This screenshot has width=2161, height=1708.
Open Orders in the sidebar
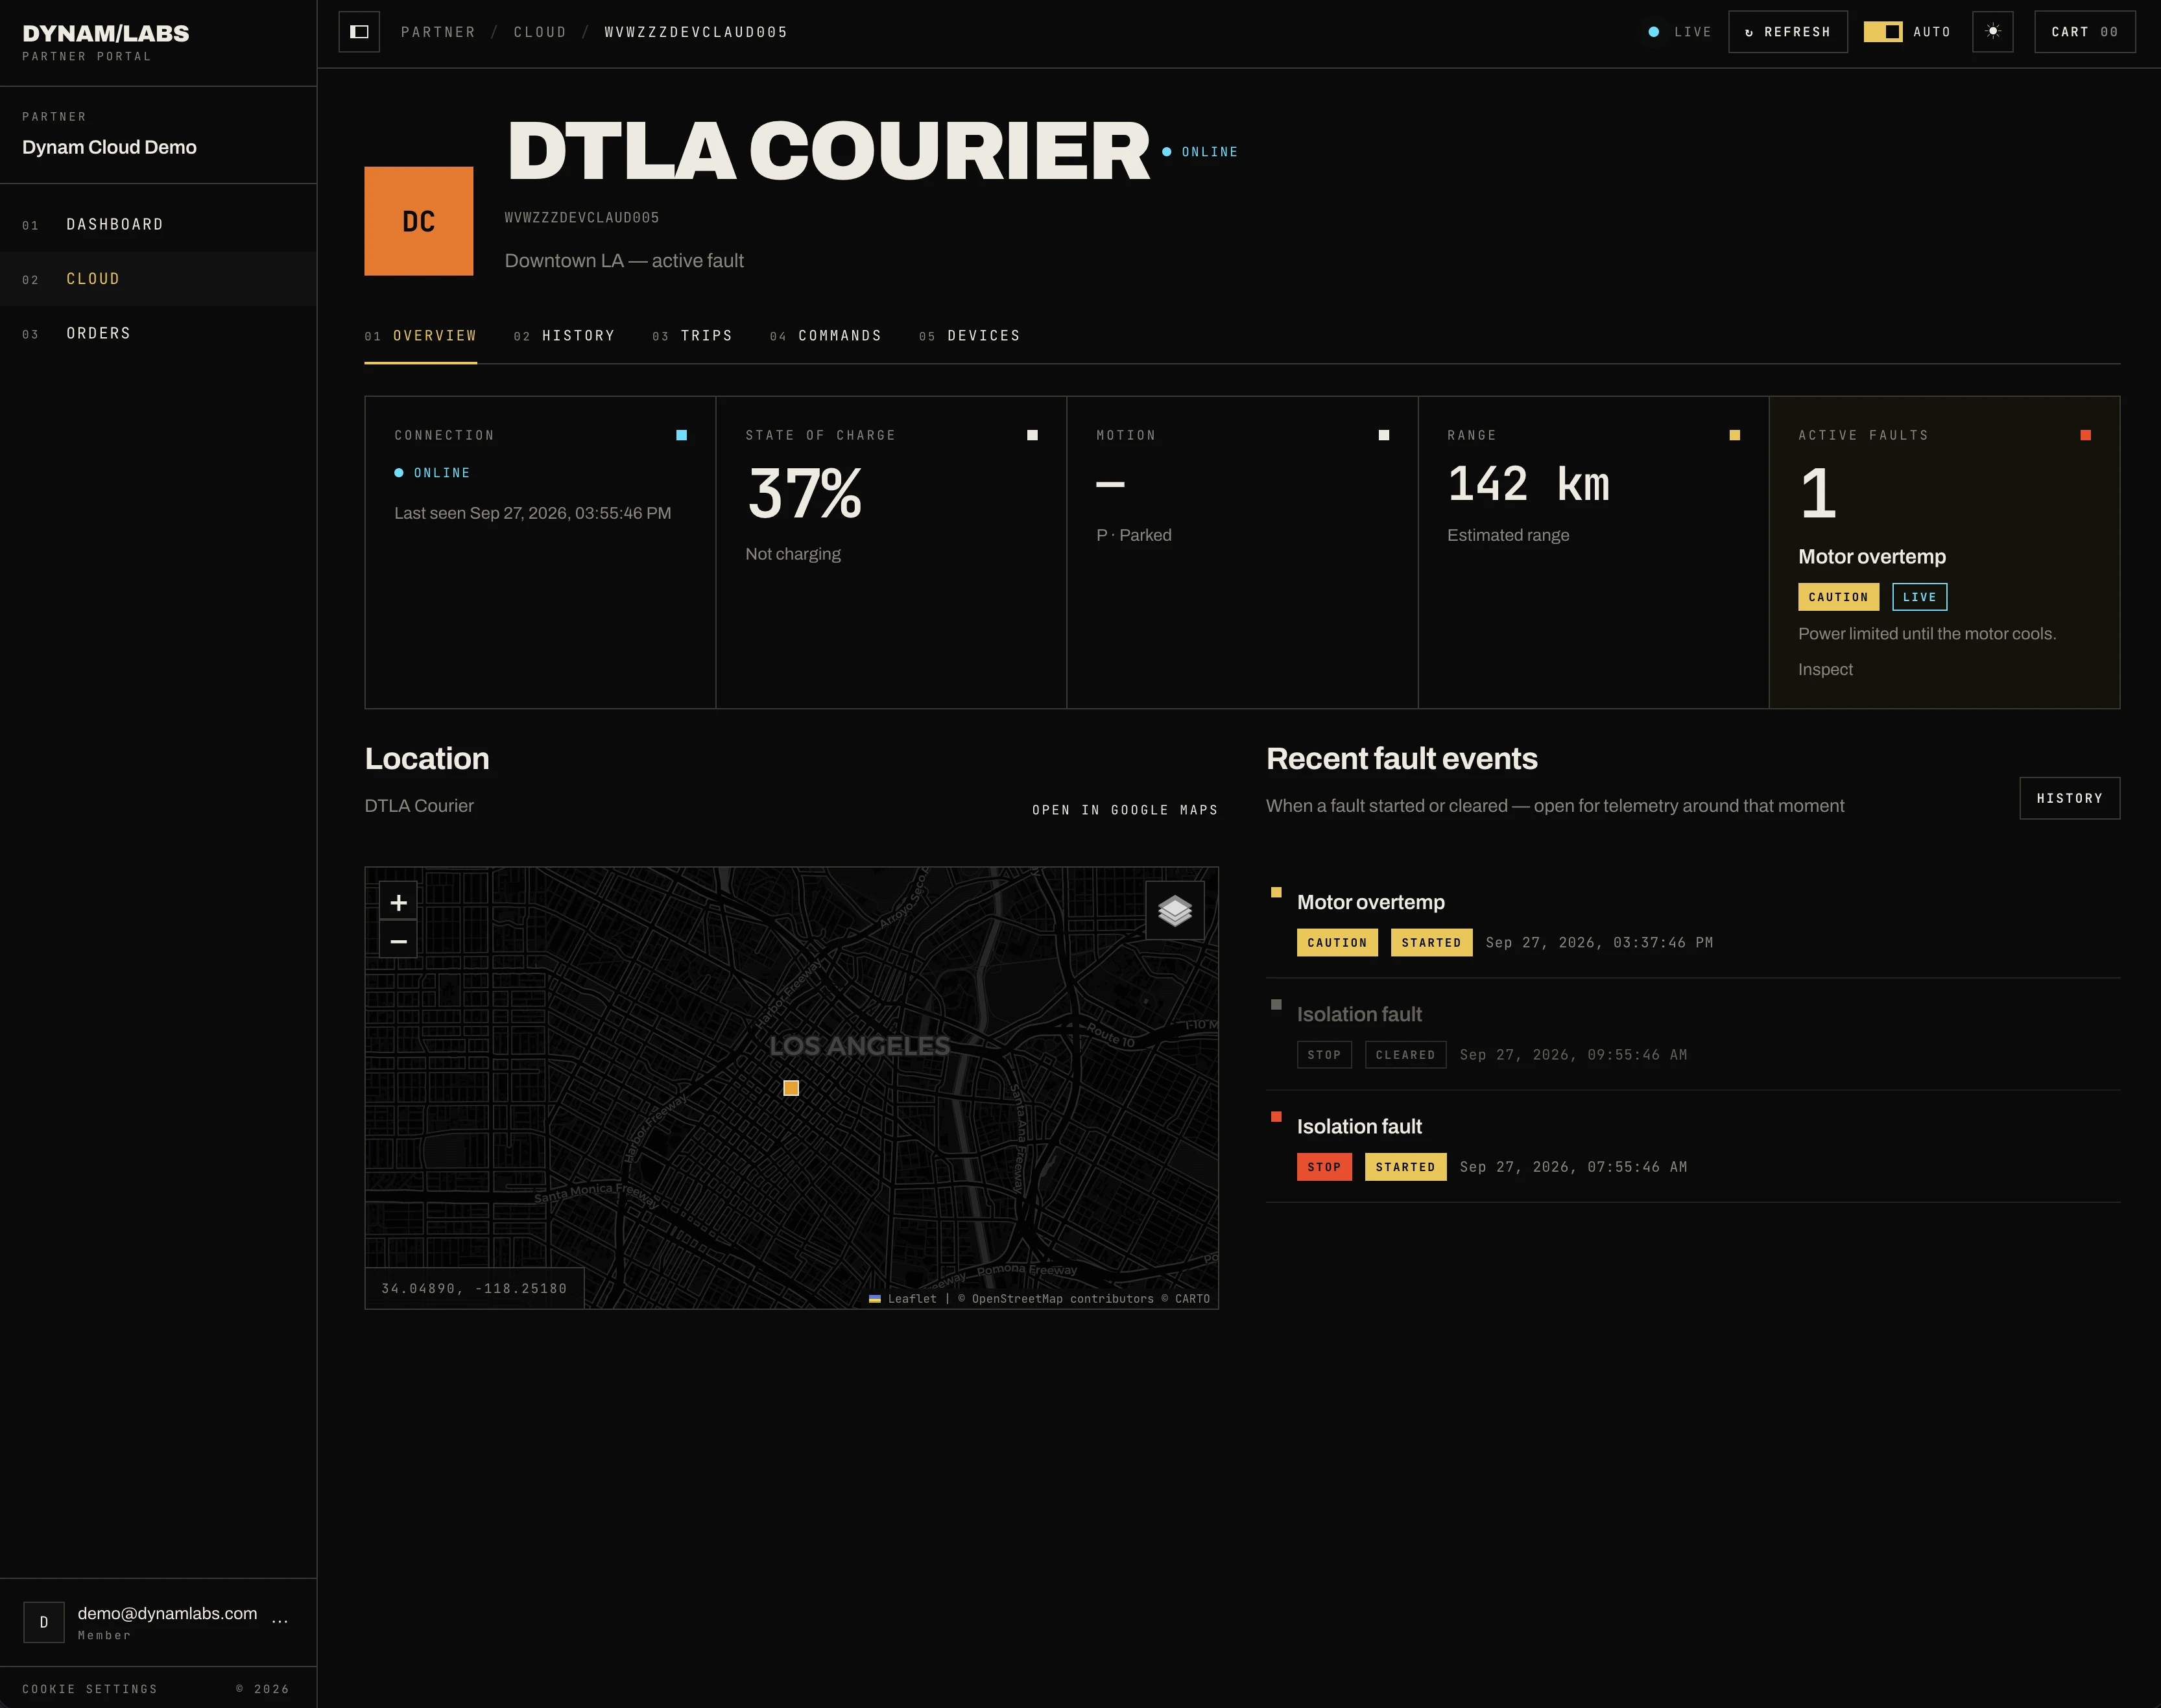158,333
